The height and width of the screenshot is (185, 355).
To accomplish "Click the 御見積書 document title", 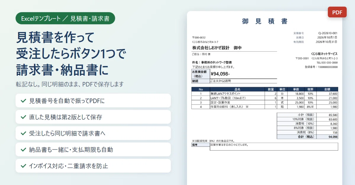I will [x=265, y=21].
